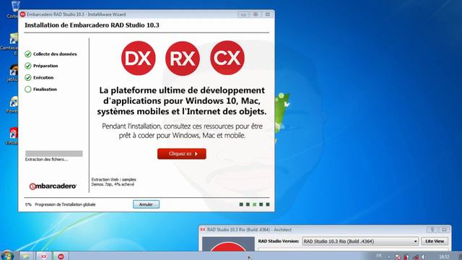Open the file explorer taskbar icon

(x=26, y=256)
